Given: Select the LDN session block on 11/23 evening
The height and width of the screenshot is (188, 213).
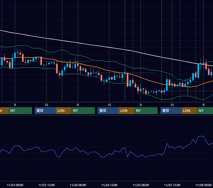Looking at the screenshot, I should 64,111.
